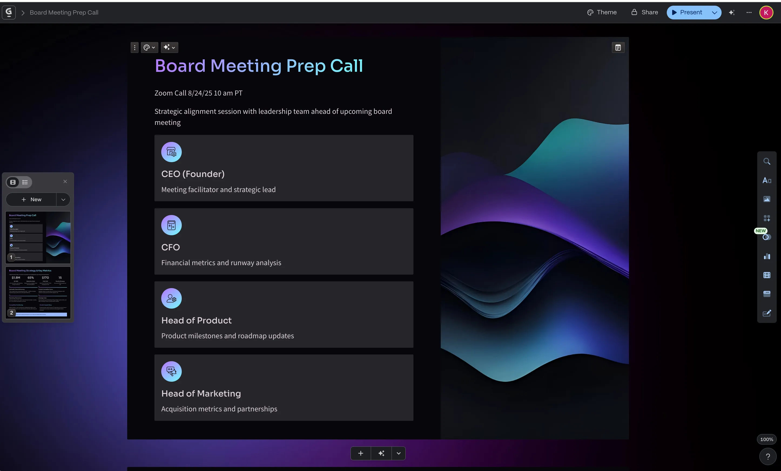Add a blank card with plus button
Viewport: 781px width, 471px height.
360,453
